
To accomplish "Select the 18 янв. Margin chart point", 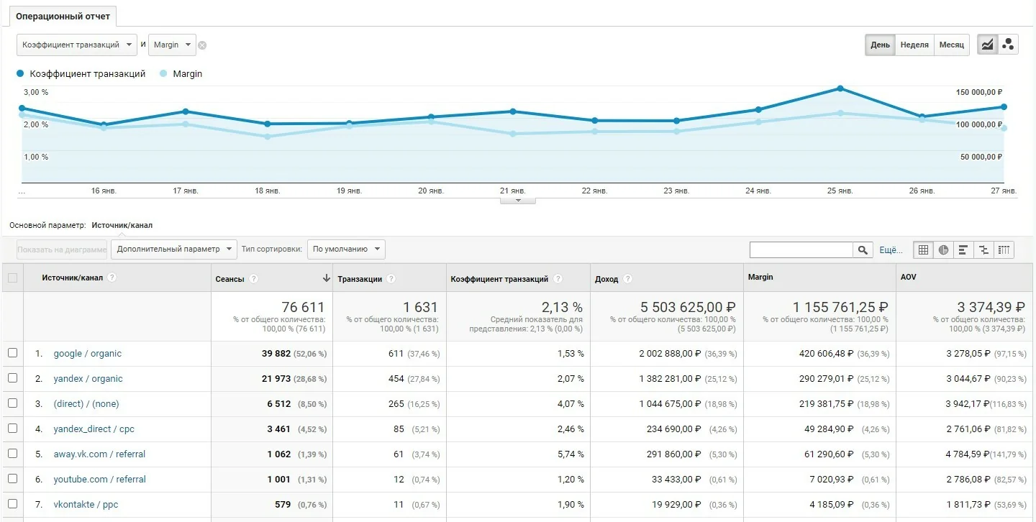I will pyautogui.click(x=268, y=137).
